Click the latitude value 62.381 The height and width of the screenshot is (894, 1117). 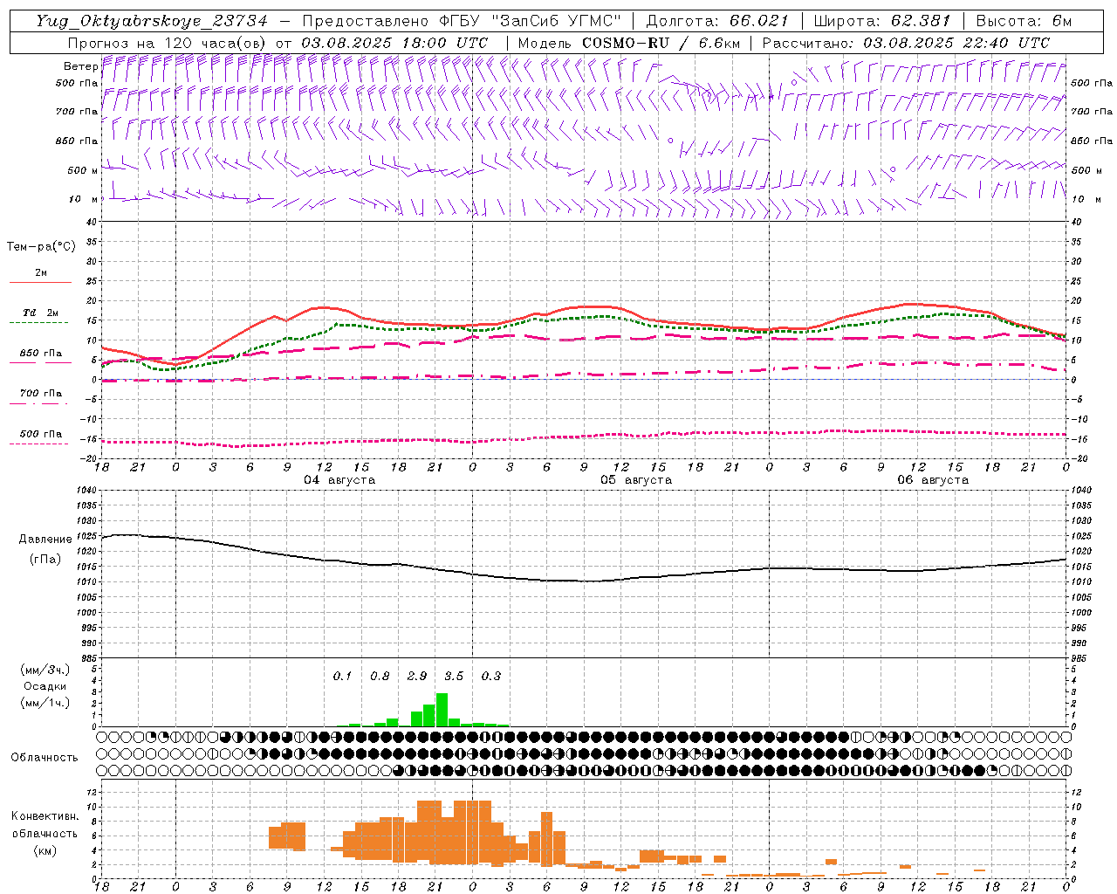pos(921,21)
